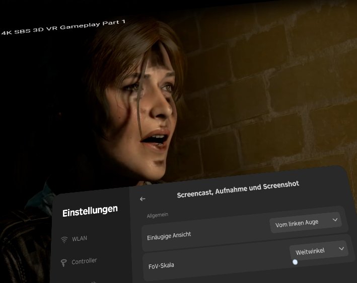Click the Controller icon in sidebar
This screenshot has width=357, height=283.
point(63,263)
